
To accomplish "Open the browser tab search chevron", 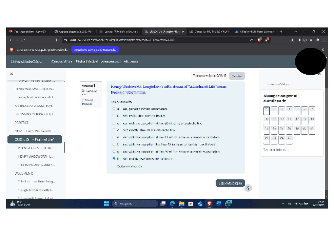I will [296, 32].
